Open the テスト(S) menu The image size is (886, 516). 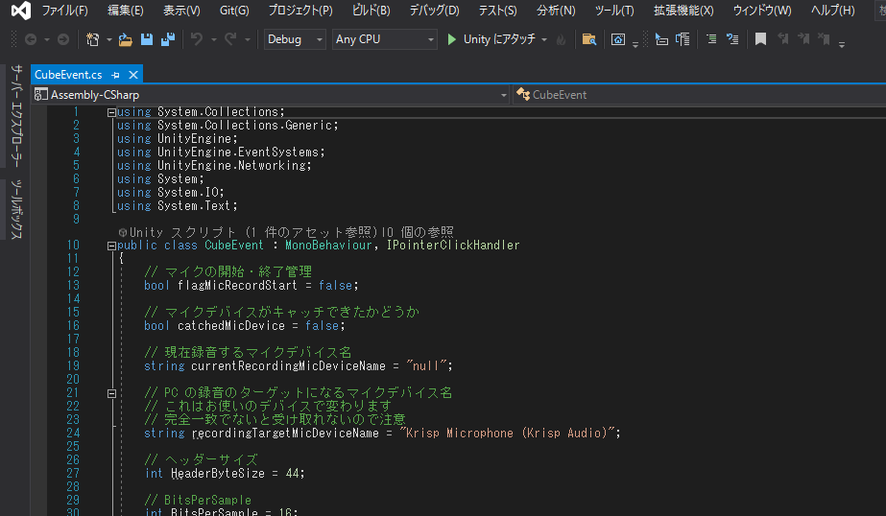tap(497, 11)
